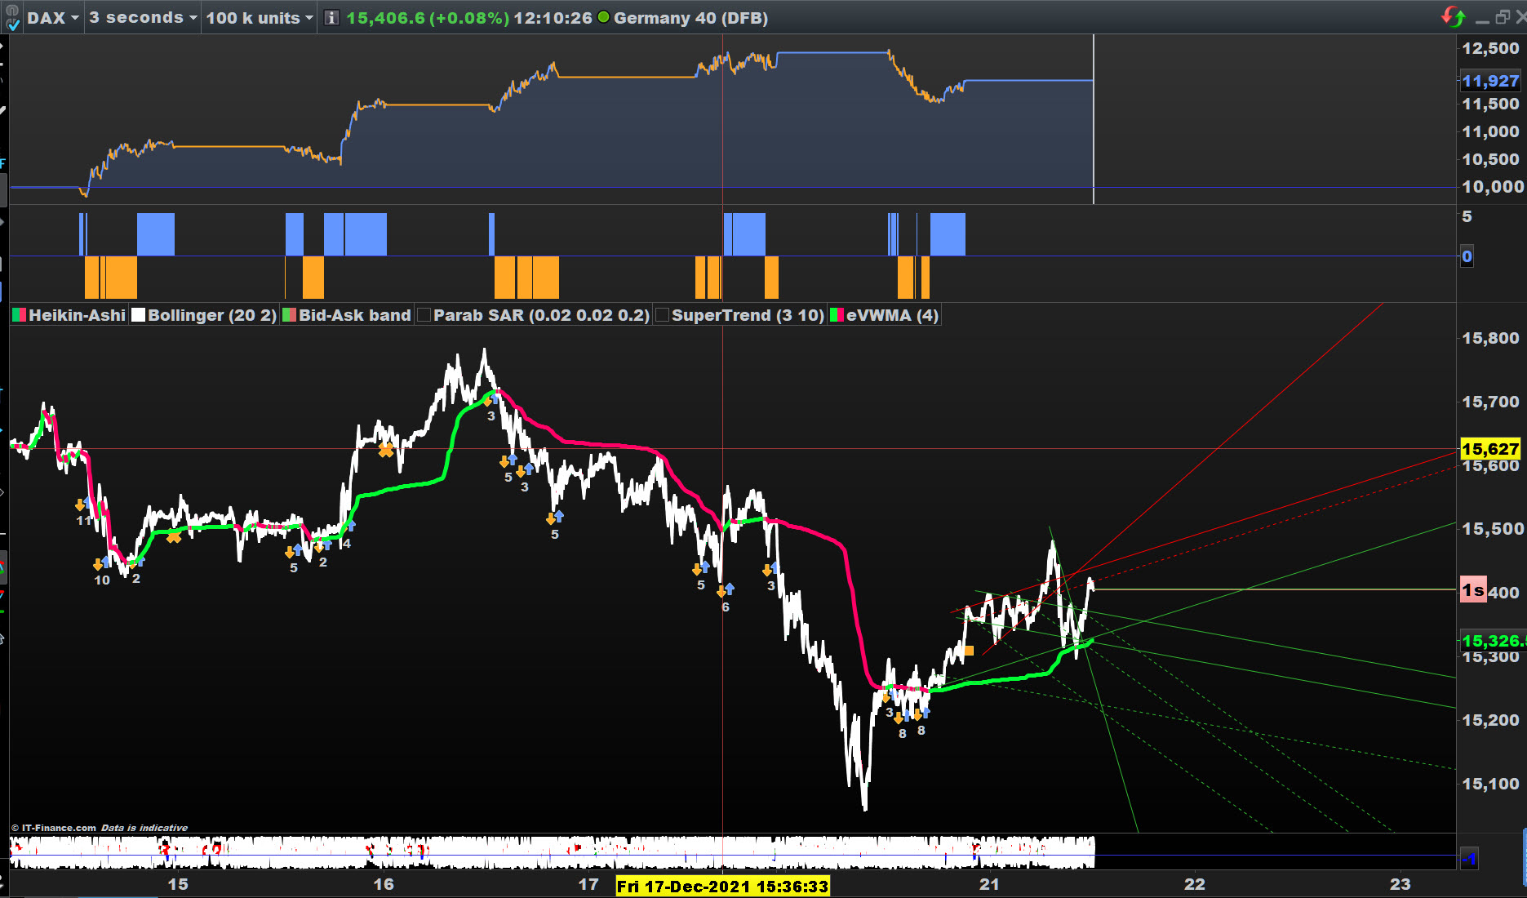The width and height of the screenshot is (1527, 898).
Task: Click the Heikin-Ashi color swatch
Action: [x=20, y=315]
